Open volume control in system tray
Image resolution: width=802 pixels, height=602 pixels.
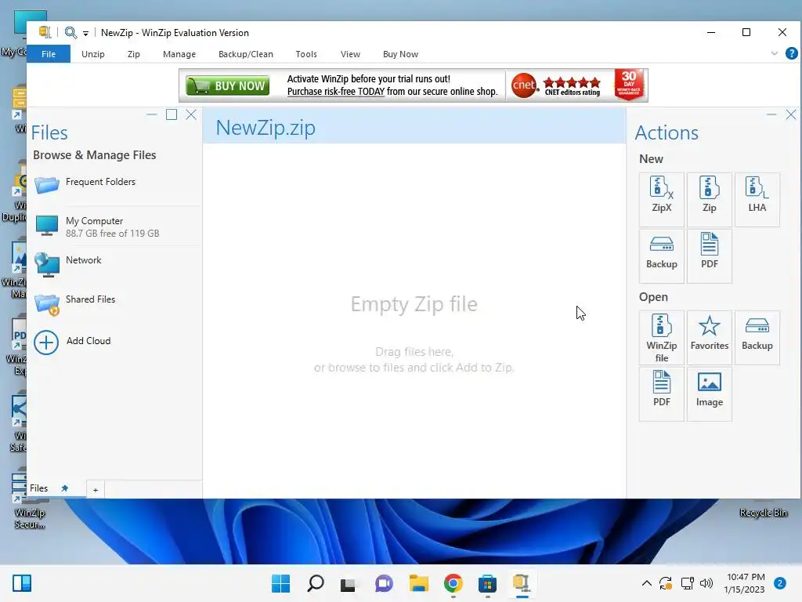coord(706,583)
